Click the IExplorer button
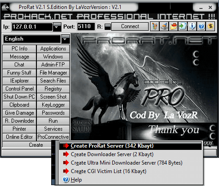 (x=20, y=81)
